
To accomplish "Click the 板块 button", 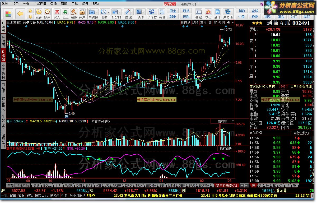I will click(255, 17).
